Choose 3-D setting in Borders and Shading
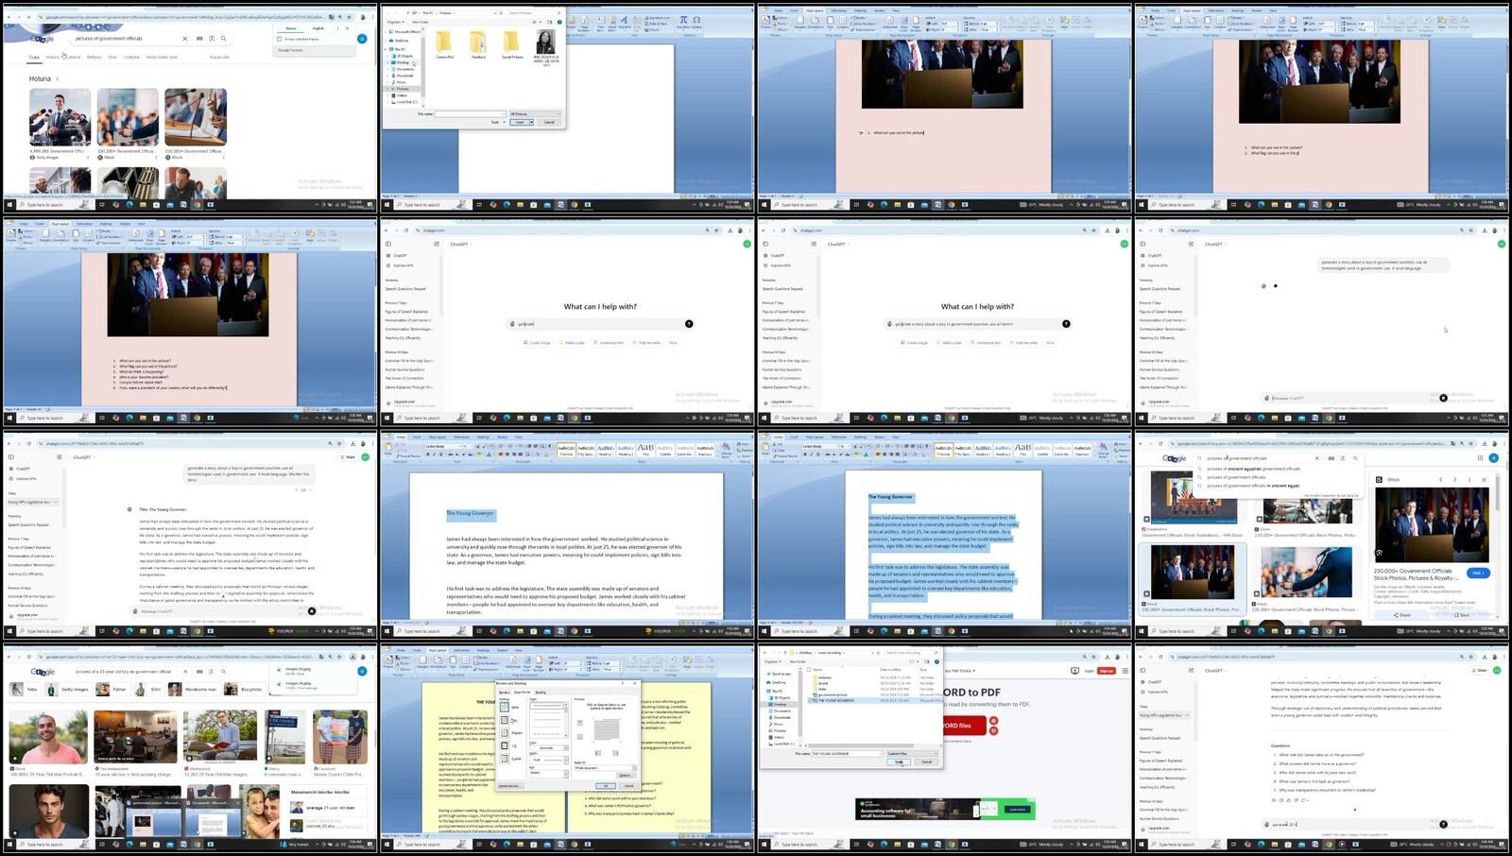Viewport: 1512px width, 856px height. pyautogui.click(x=505, y=745)
